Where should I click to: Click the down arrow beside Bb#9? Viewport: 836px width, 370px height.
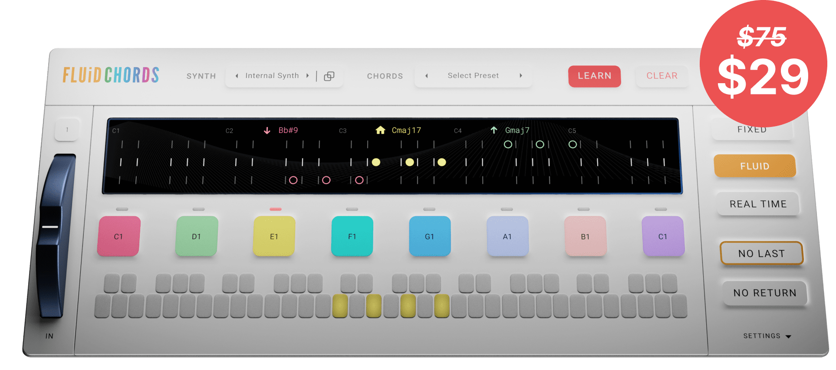click(267, 130)
